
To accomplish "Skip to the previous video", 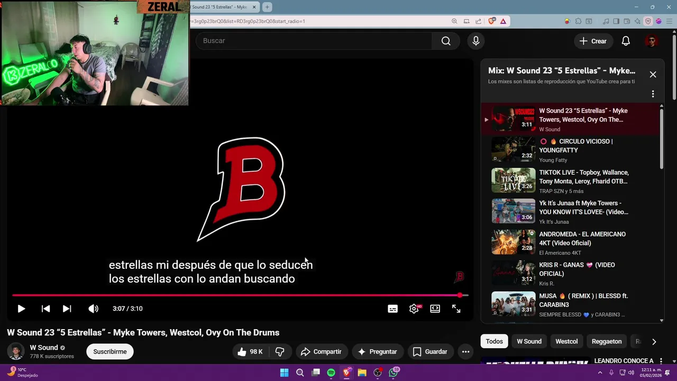I will click(x=45, y=309).
